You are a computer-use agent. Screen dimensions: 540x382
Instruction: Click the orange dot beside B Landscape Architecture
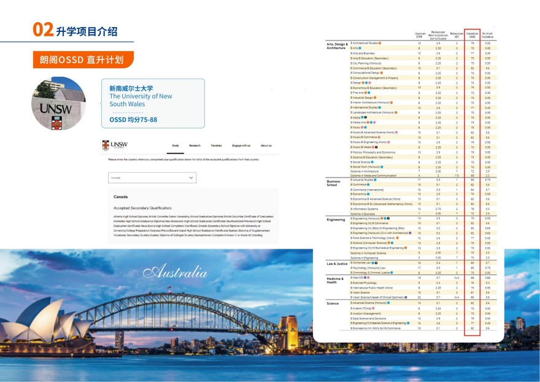point(396,112)
